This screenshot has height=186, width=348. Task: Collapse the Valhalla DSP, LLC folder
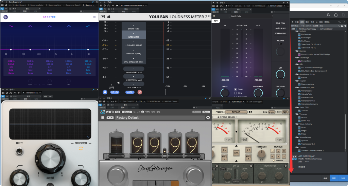coord(295,88)
